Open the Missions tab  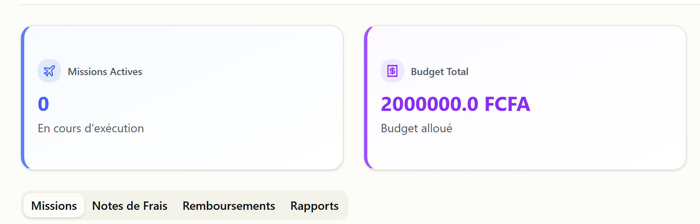(54, 206)
